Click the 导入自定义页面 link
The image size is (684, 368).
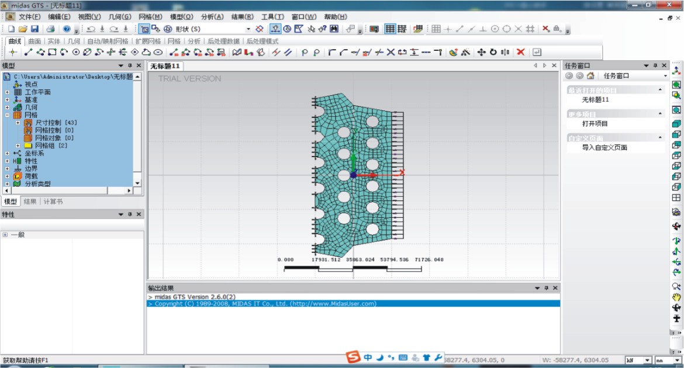point(604,147)
